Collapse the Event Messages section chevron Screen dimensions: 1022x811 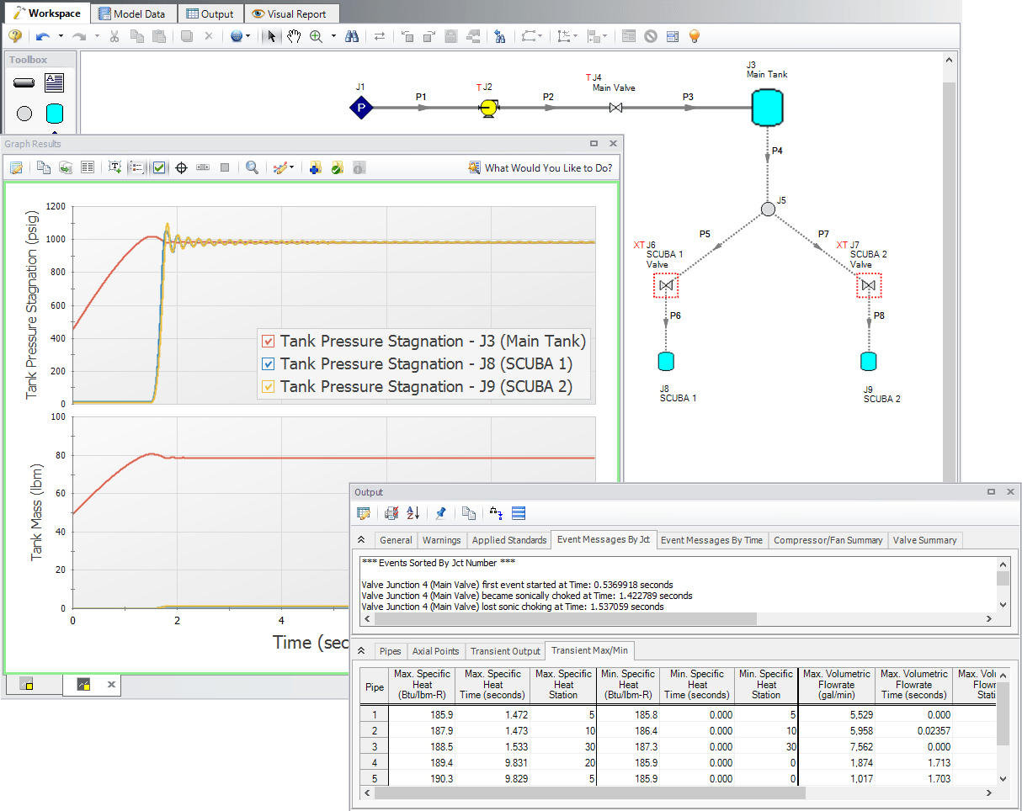pyautogui.click(x=361, y=539)
